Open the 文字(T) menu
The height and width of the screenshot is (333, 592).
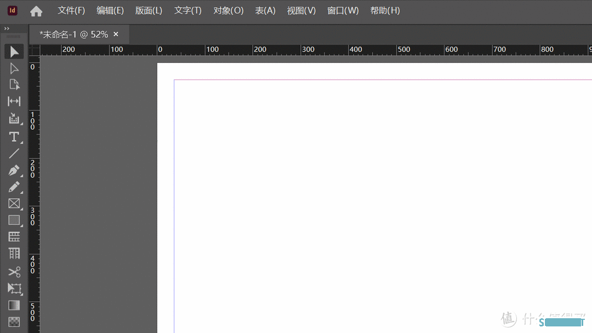187,10
